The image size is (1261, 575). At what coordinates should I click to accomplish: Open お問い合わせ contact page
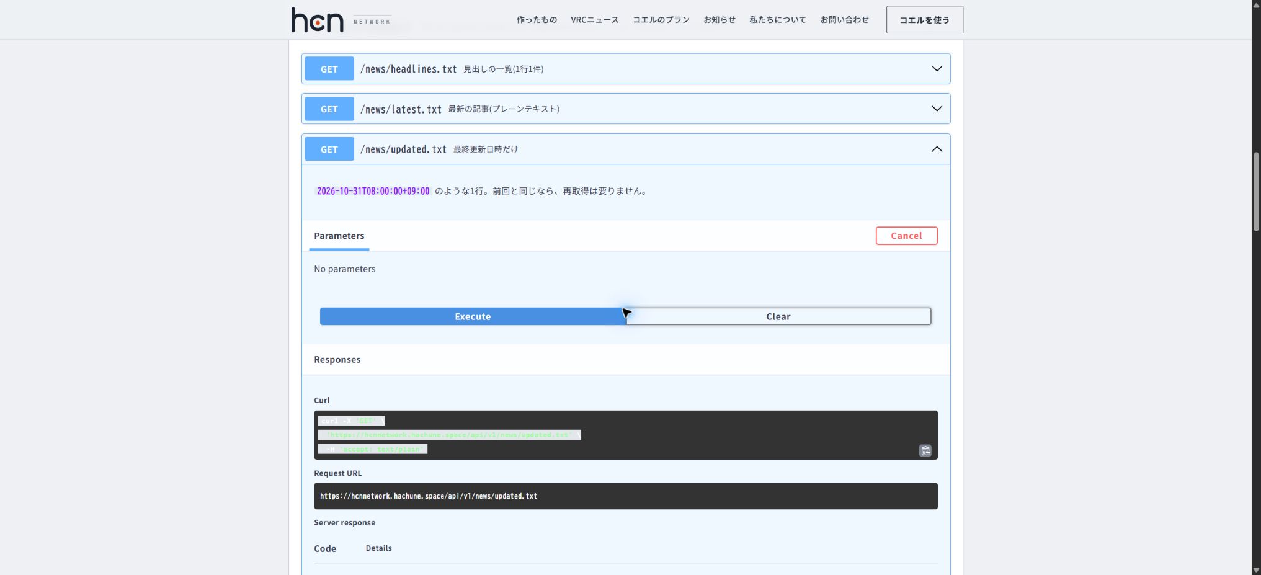[844, 20]
